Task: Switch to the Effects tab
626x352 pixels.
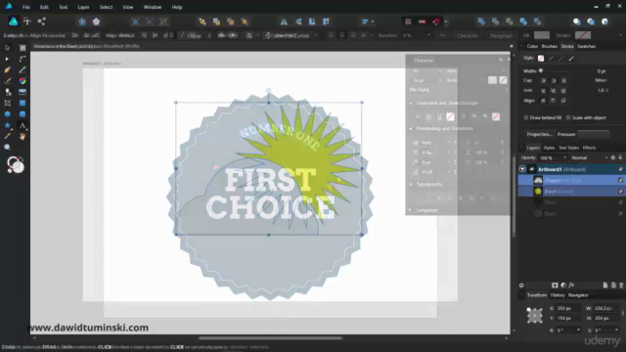Action: (x=589, y=148)
